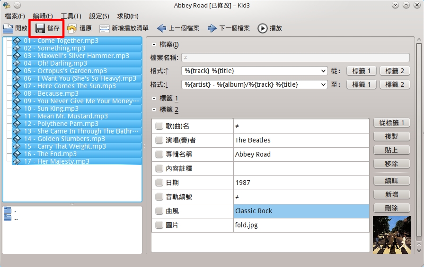Select 03 - Maxwell's Silver Hammer.mp3
Viewport: 424px width, 267px height.
point(77,56)
